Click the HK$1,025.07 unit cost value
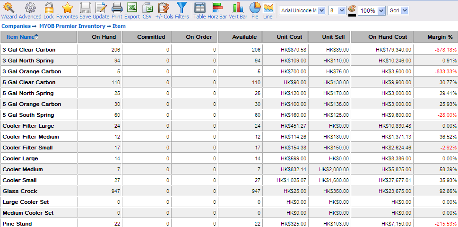Image resolution: width=458 pixels, height=227 pixels. pos(291,180)
